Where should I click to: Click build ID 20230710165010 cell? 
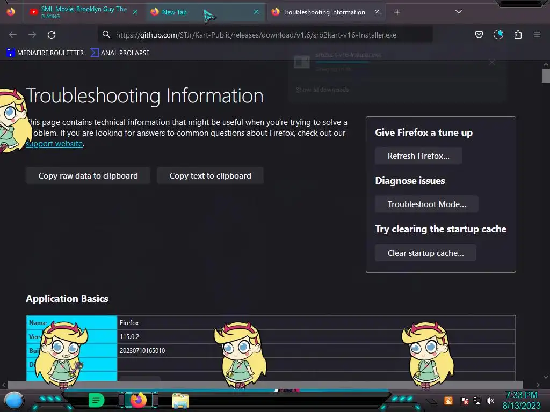click(316, 351)
